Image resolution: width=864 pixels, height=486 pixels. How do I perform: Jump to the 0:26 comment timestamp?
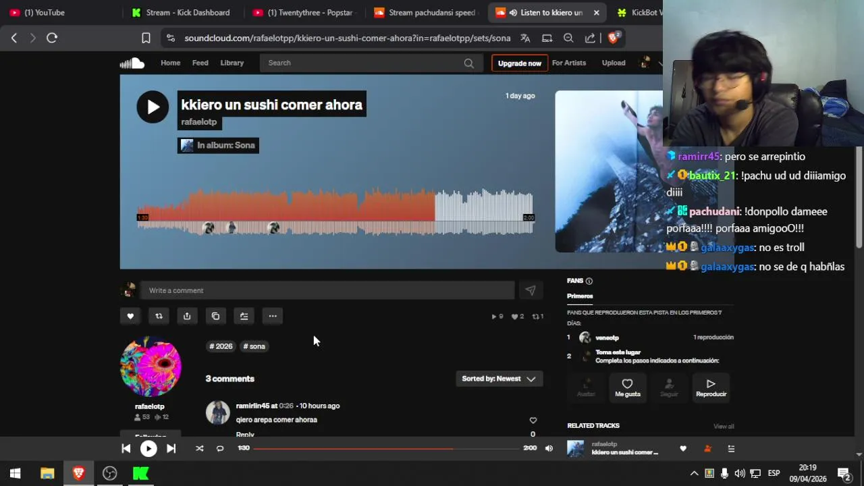286,406
